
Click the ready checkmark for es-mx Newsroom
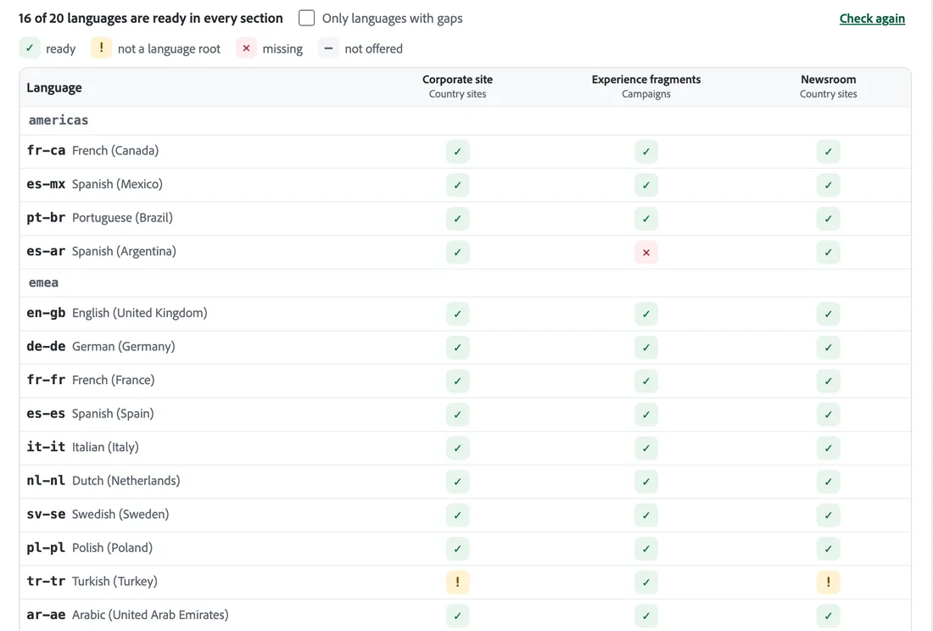point(829,185)
